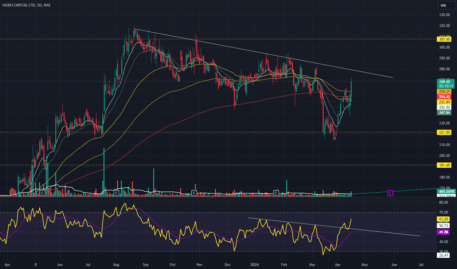Select the dotted horizontal line at 191.45
457x269 pixels.
click(x=219, y=165)
